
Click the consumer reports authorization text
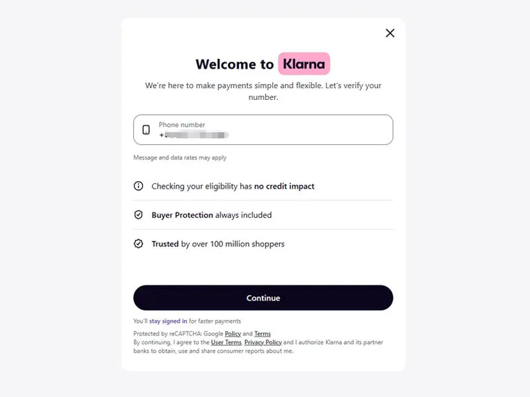click(x=212, y=351)
